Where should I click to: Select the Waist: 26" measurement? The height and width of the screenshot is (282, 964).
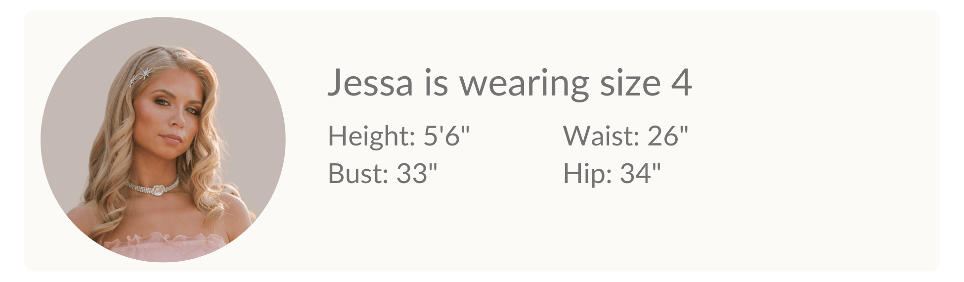pos(625,136)
